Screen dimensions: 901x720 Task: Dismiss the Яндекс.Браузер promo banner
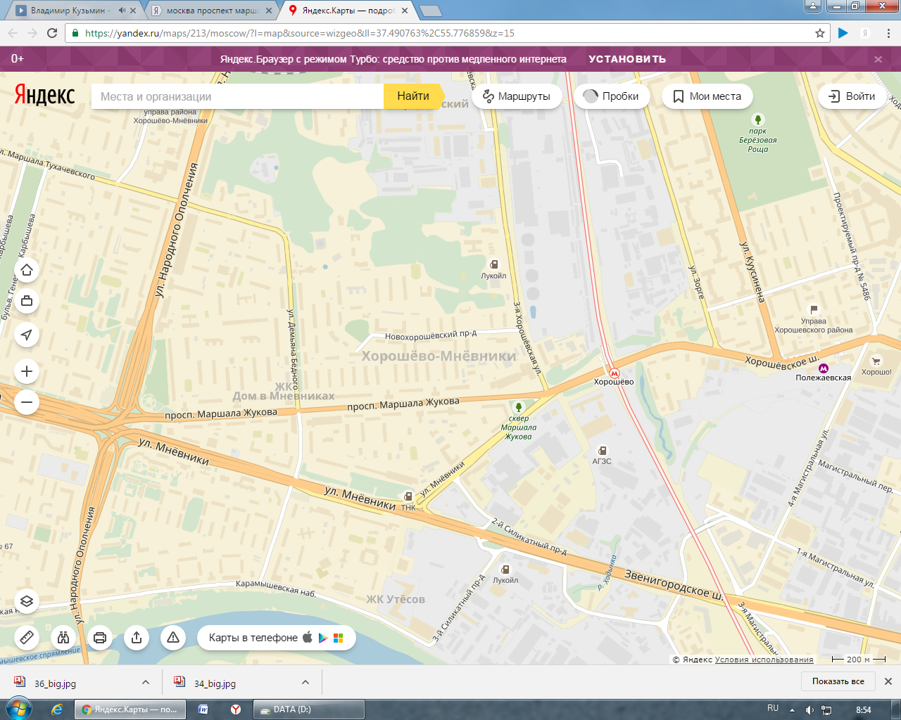(x=878, y=59)
